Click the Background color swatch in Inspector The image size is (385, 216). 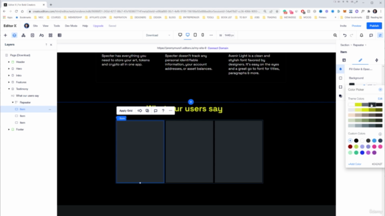click(352, 84)
